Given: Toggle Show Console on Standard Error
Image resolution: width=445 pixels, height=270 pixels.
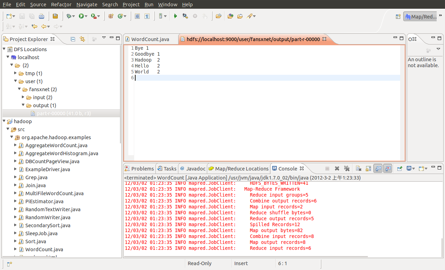Looking at the screenshot, I should (388, 168).
